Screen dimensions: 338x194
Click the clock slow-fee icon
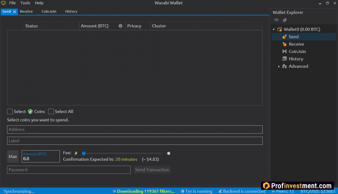point(169,153)
